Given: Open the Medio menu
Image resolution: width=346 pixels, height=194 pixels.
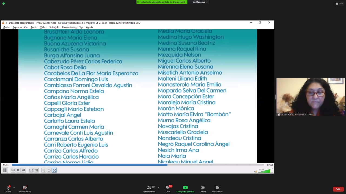Looking at the screenshot, I should 6,27.
